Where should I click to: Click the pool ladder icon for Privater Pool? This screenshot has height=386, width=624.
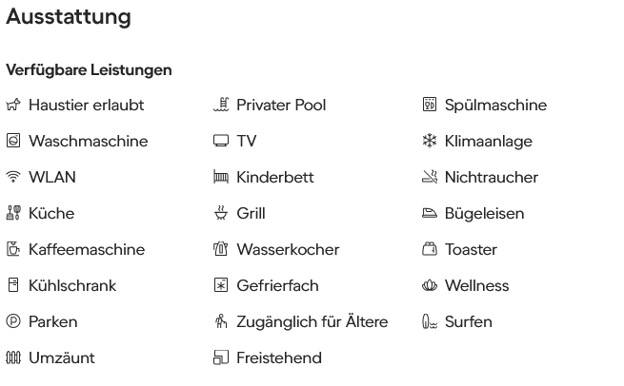point(221,105)
